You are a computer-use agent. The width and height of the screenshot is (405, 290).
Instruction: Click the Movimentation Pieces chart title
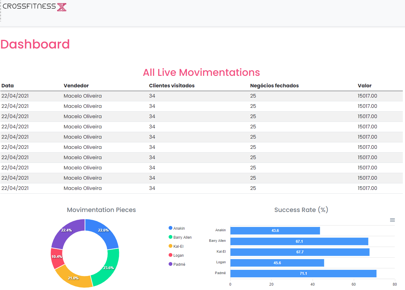click(x=101, y=210)
